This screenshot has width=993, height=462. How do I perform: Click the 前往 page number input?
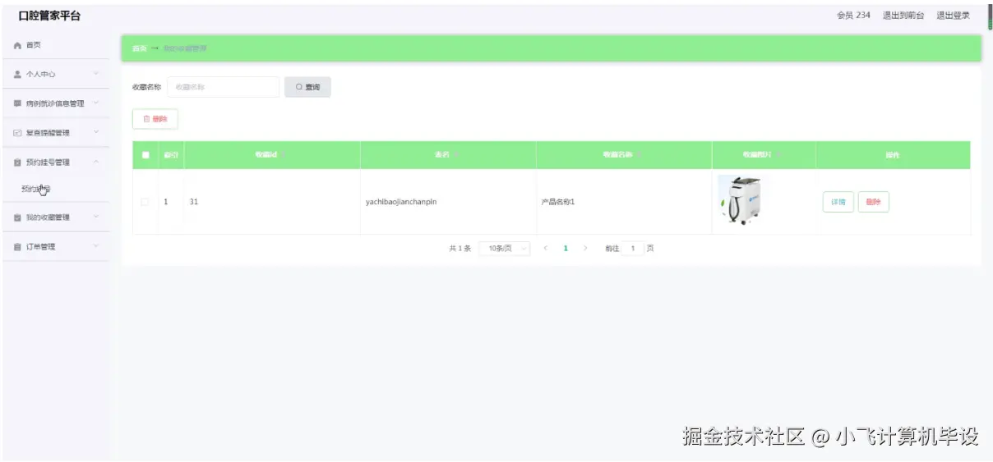pyautogui.click(x=633, y=248)
